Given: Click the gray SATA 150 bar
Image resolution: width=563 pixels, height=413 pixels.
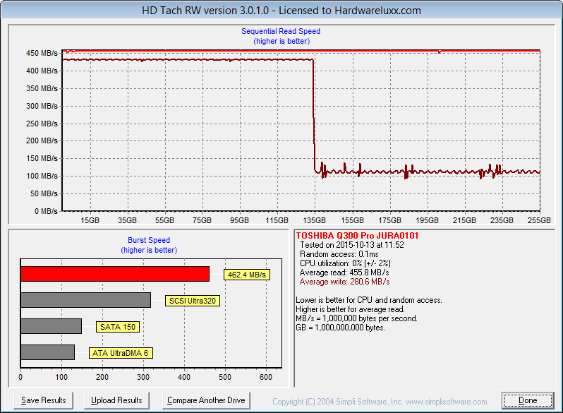Looking at the screenshot, I should click(x=52, y=326).
